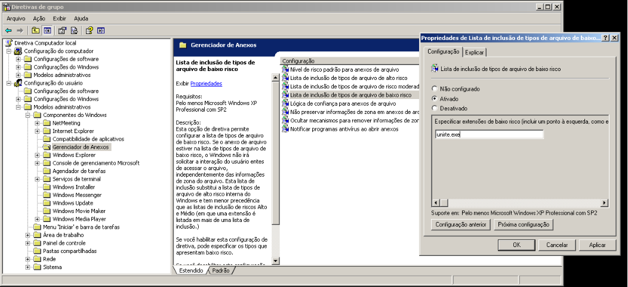Viewport: 628px width, 287px height.
Task: Click right arrow of options horizontal scrollbar
Action: 604,203
